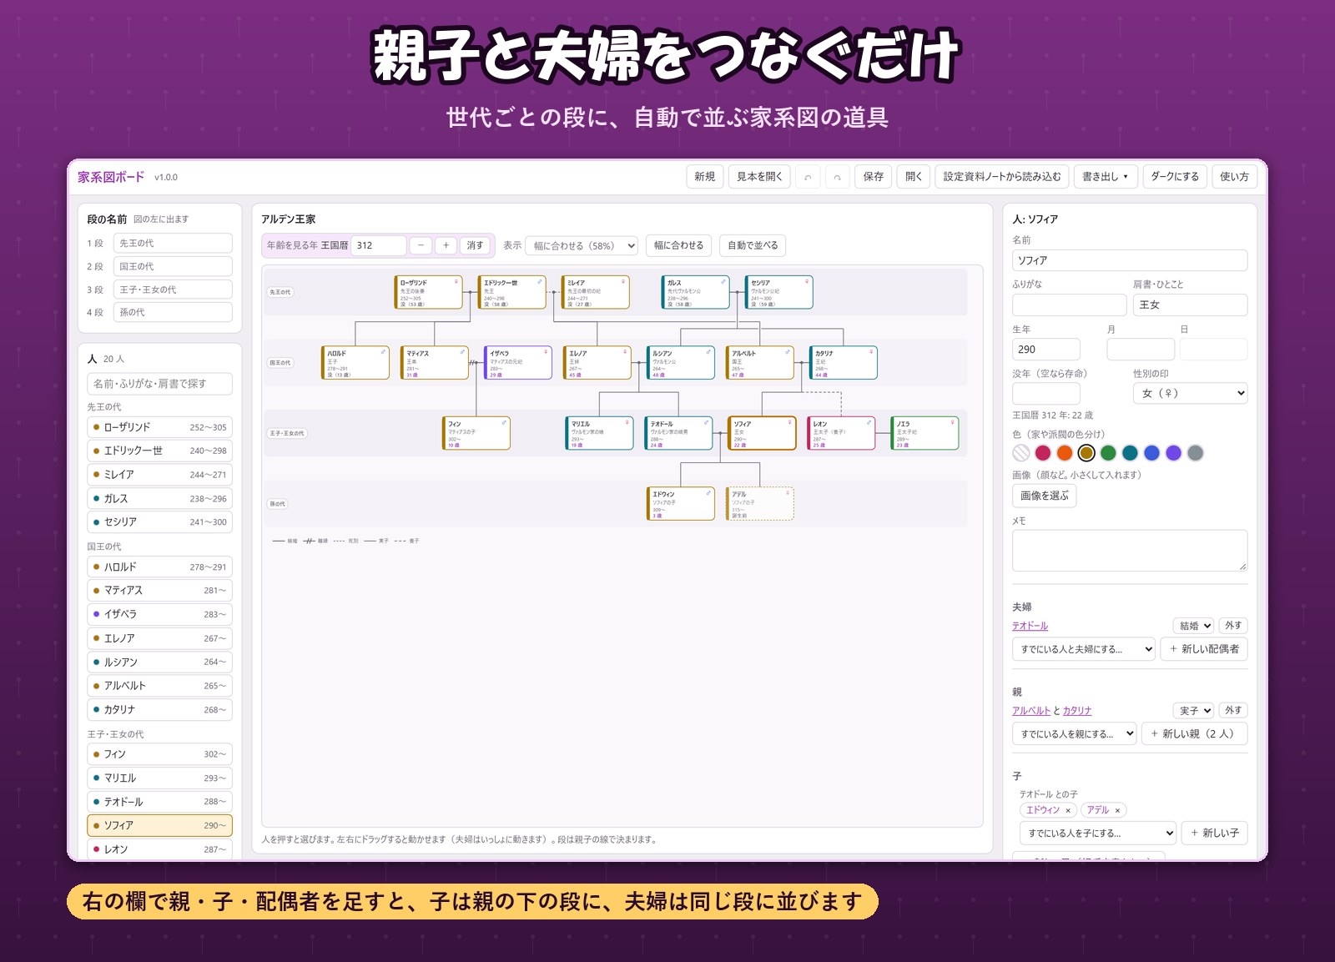Pick the red color swatch
Screen dimensions: 1335x962
pyautogui.click(x=1043, y=453)
